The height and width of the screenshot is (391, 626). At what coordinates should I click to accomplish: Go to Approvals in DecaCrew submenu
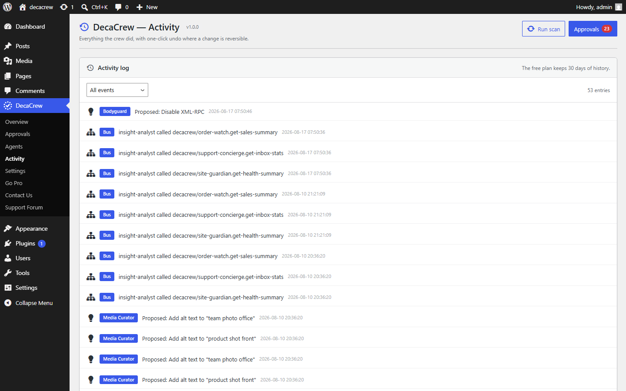(x=18, y=134)
